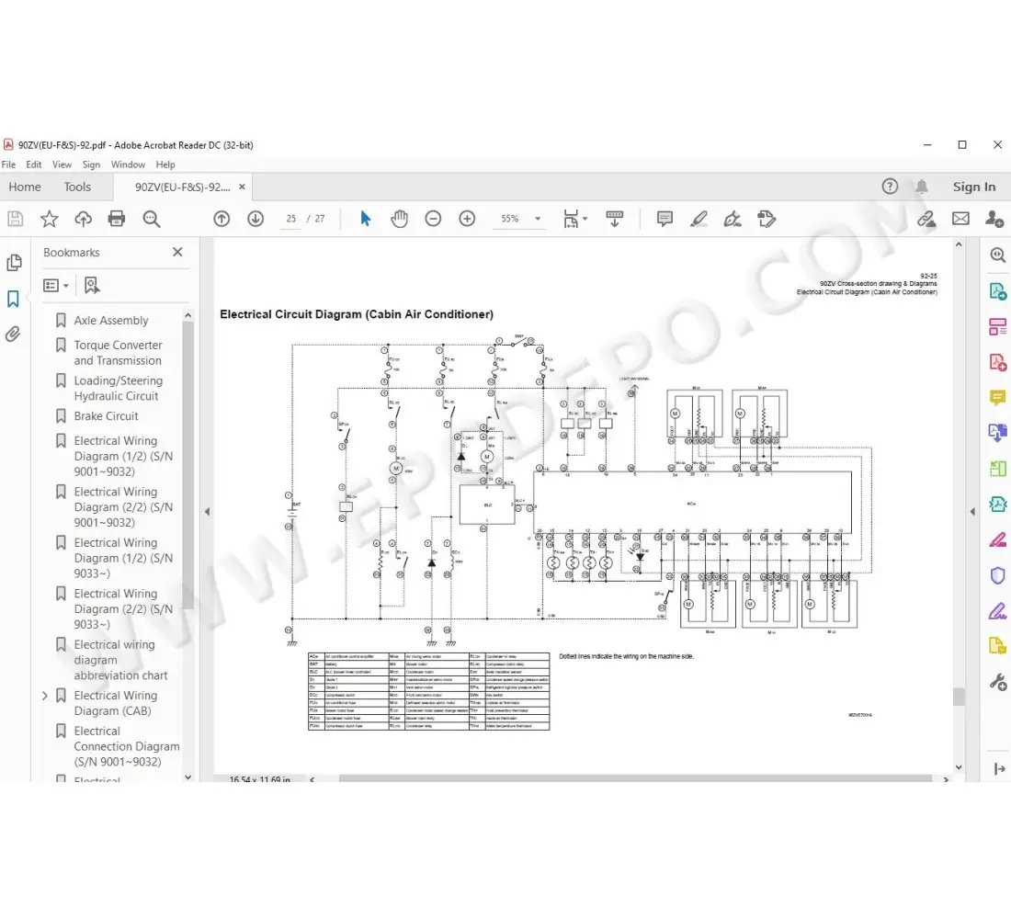The height and width of the screenshot is (919, 1011).
Task: Select the Brake Circuit bookmark
Action: point(107,415)
